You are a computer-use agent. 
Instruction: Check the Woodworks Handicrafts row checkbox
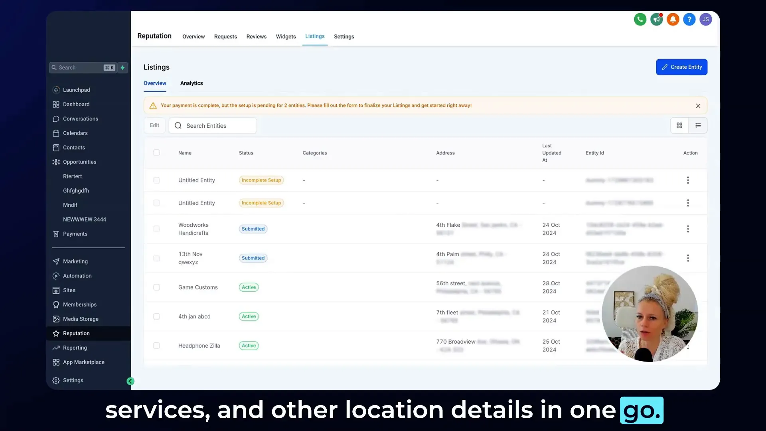pos(156,229)
